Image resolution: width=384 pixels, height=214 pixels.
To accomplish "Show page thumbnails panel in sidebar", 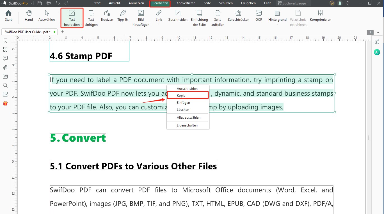I will (5, 49).
